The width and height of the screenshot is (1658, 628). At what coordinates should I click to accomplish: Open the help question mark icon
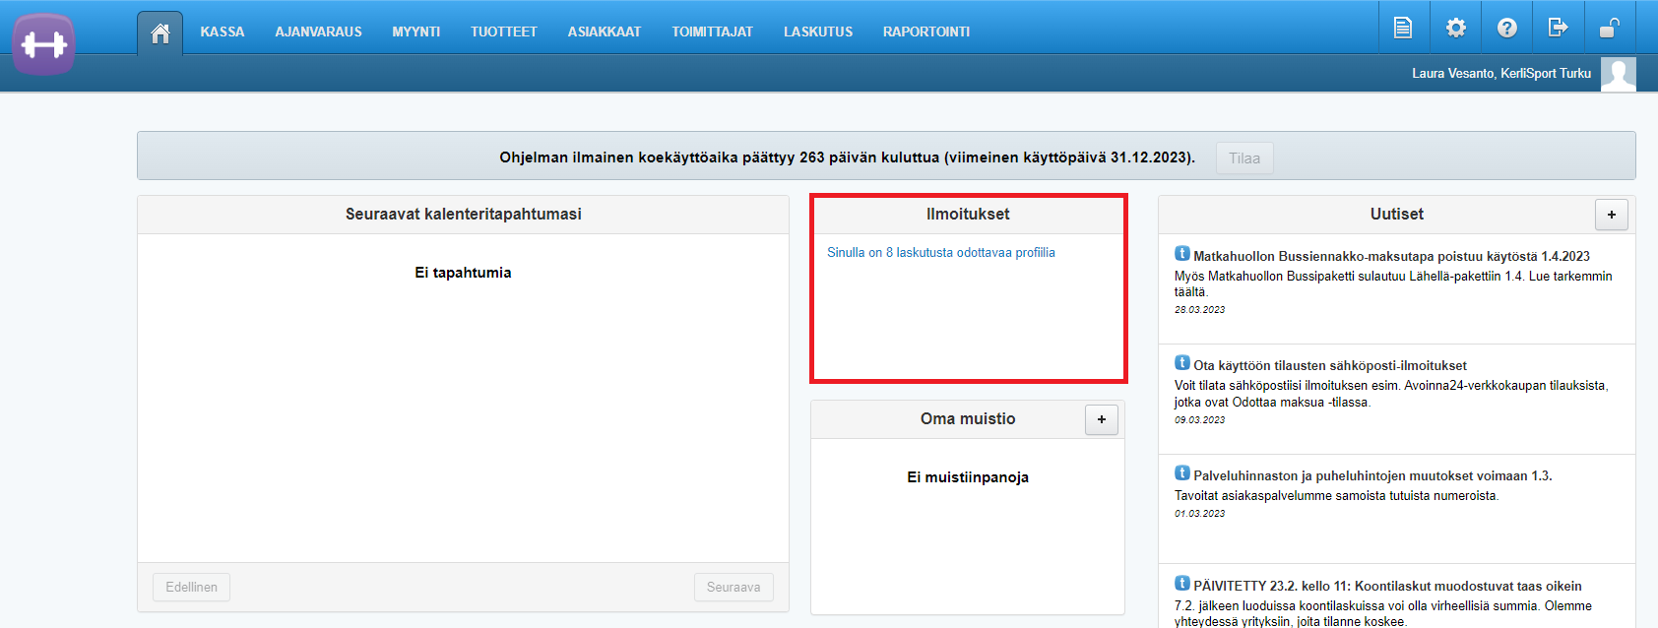pos(1506,28)
